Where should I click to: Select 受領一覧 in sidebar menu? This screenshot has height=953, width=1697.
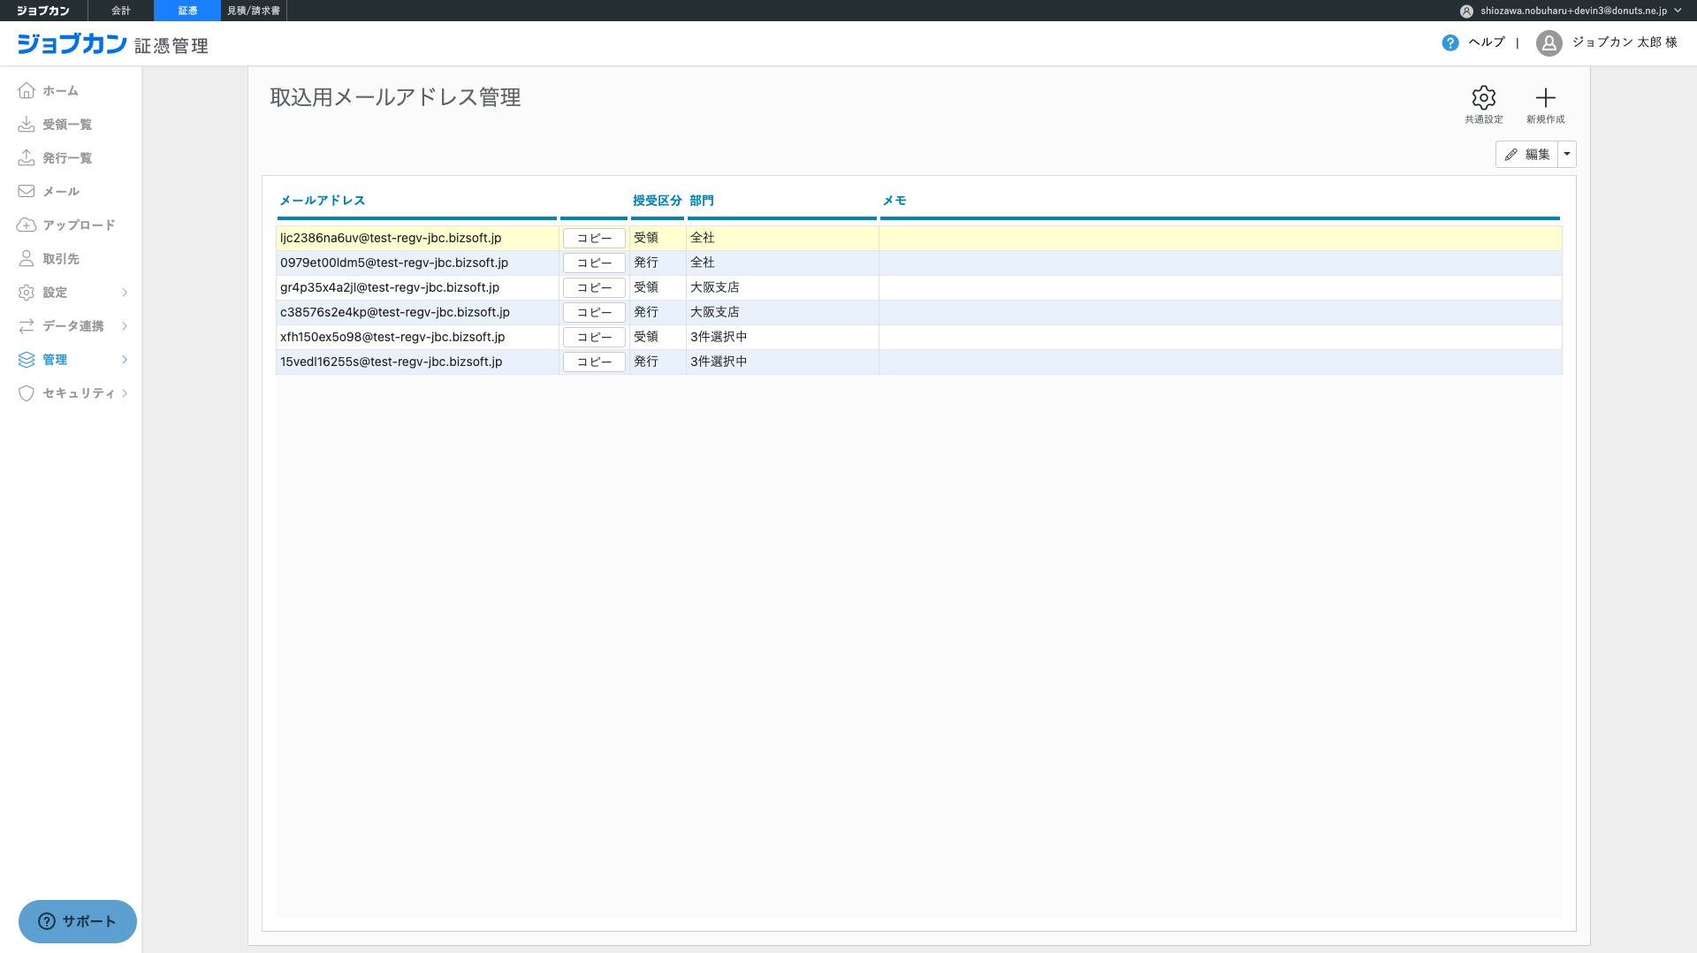[x=67, y=125]
